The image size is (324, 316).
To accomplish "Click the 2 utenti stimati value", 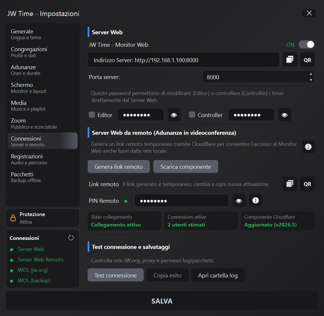I will [186, 225].
